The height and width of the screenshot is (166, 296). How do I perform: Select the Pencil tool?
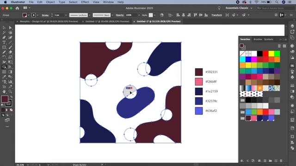click(x=4, y=52)
